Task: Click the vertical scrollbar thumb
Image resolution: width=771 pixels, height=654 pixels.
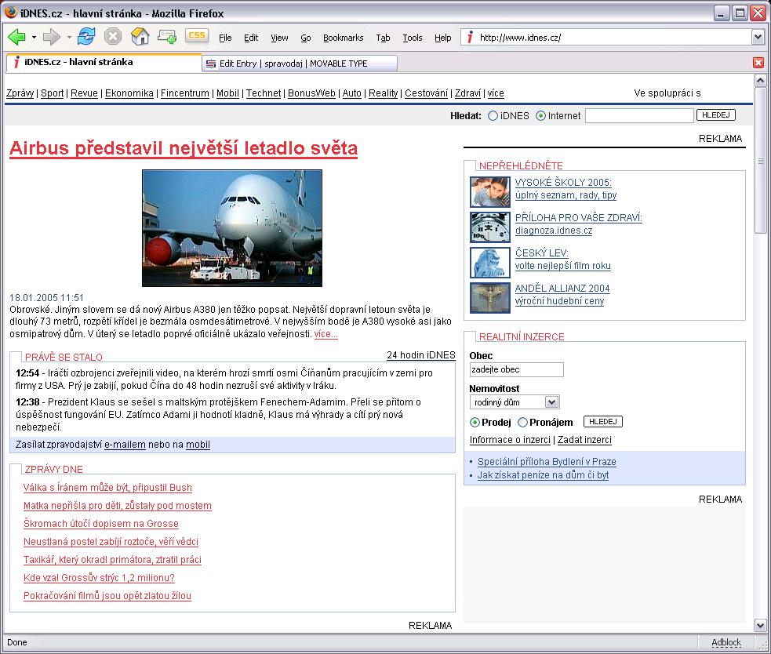Action: [760, 161]
